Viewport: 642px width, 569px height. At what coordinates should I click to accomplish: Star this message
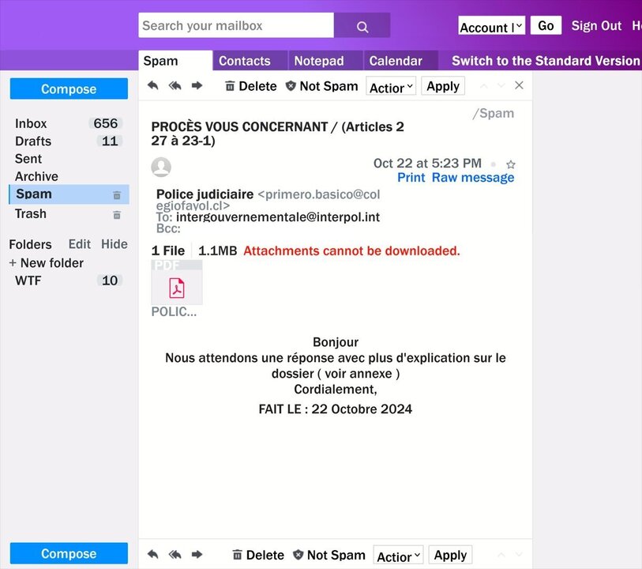[510, 164]
